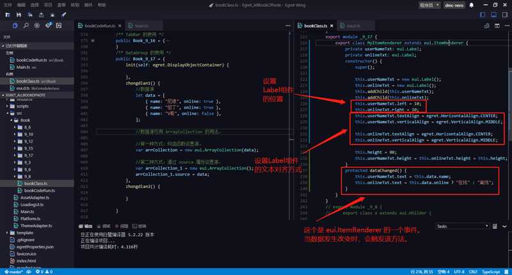Click the first icon in the top toolbar

(8, 15)
